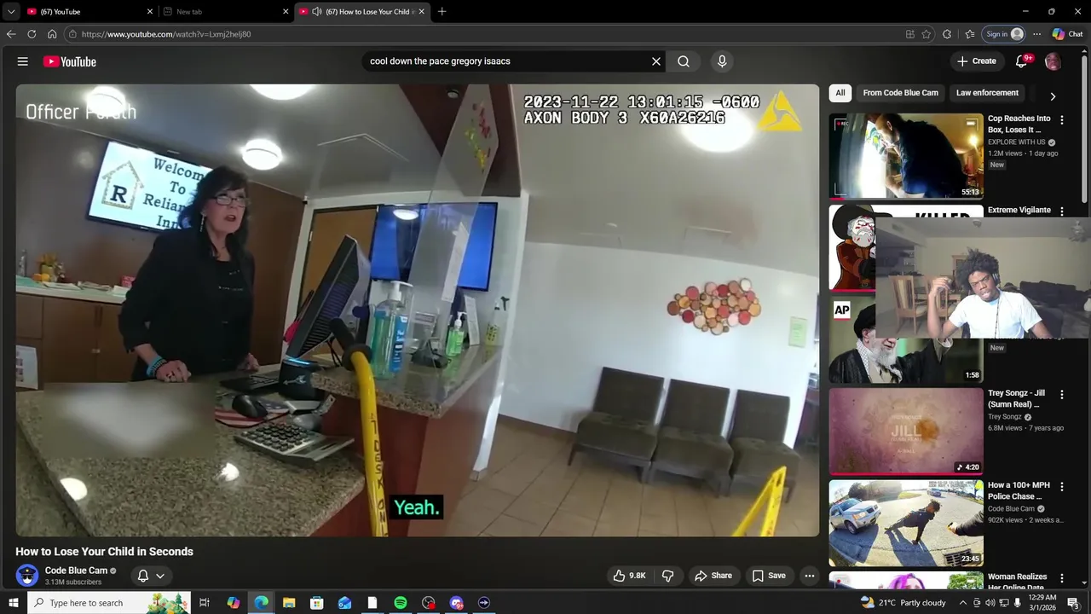Go back in browser history
Image resolution: width=1091 pixels, height=614 pixels.
click(11, 34)
